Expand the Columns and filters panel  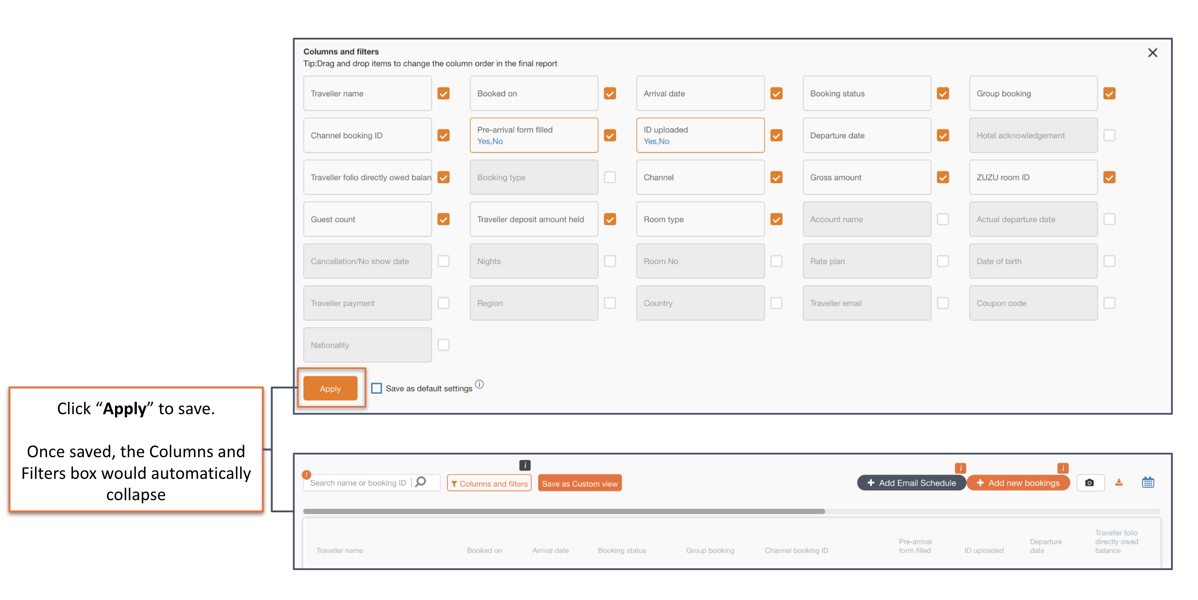489,483
